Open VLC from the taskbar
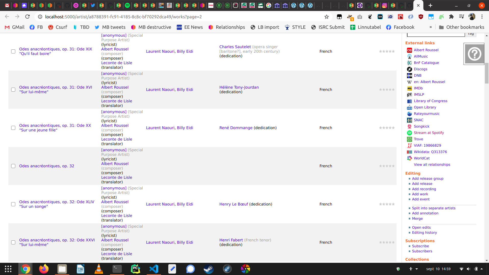 (99, 269)
